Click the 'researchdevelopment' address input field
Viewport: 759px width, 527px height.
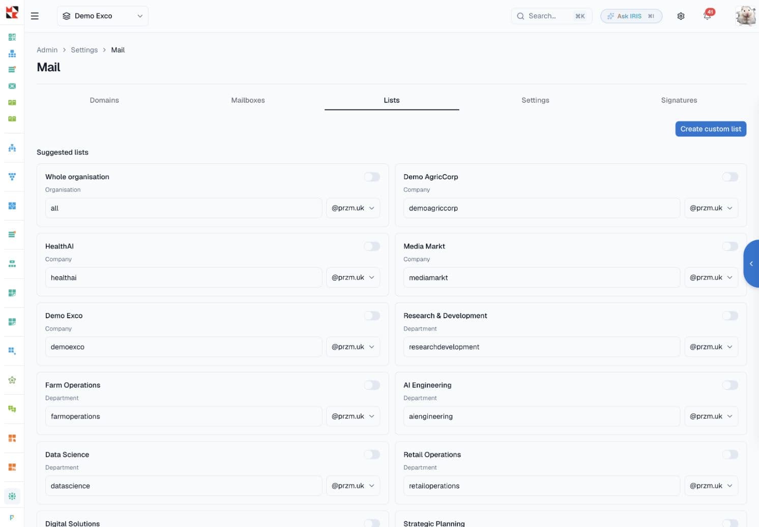542,347
